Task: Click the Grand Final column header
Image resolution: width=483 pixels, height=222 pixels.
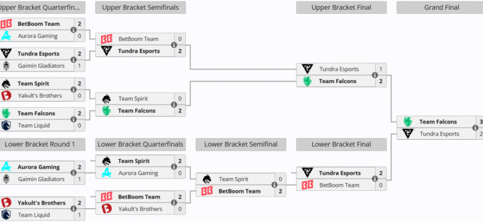Action: (441, 7)
